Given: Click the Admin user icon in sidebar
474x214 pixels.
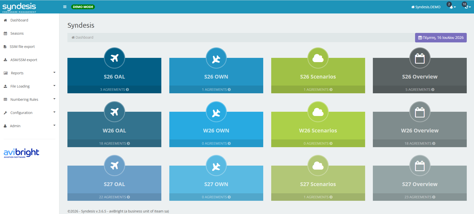Looking at the screenshot, I should pyautogui.click(x=5, y=126).
